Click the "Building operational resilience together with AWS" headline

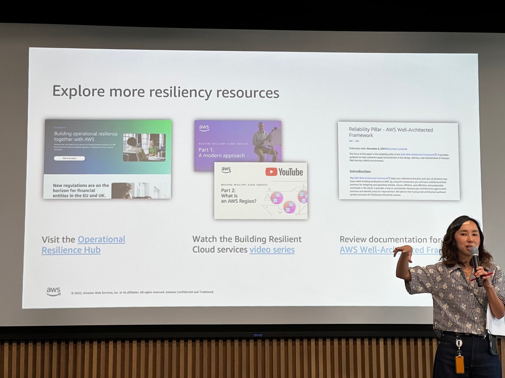[86, 136]
